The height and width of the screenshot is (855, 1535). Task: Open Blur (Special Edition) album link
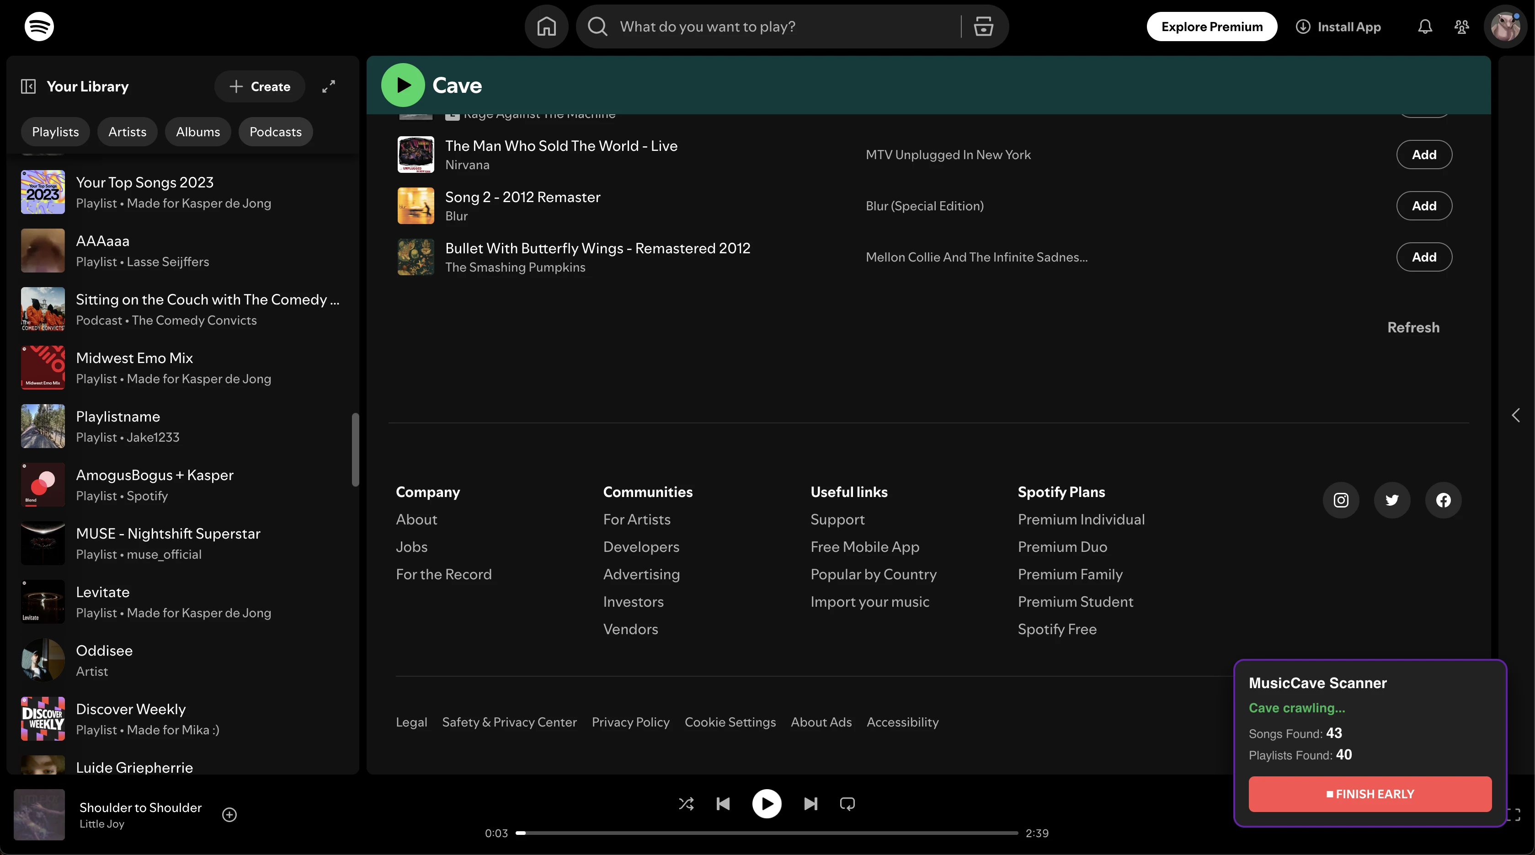(x=924, y=206)
